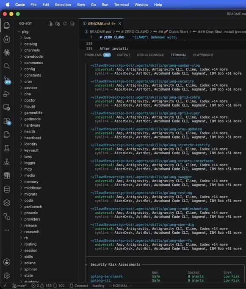The width and height of the screenshot is (246, 289).
Task: Open the Terminal menu in menu bar
Action: tap(122, 5)
